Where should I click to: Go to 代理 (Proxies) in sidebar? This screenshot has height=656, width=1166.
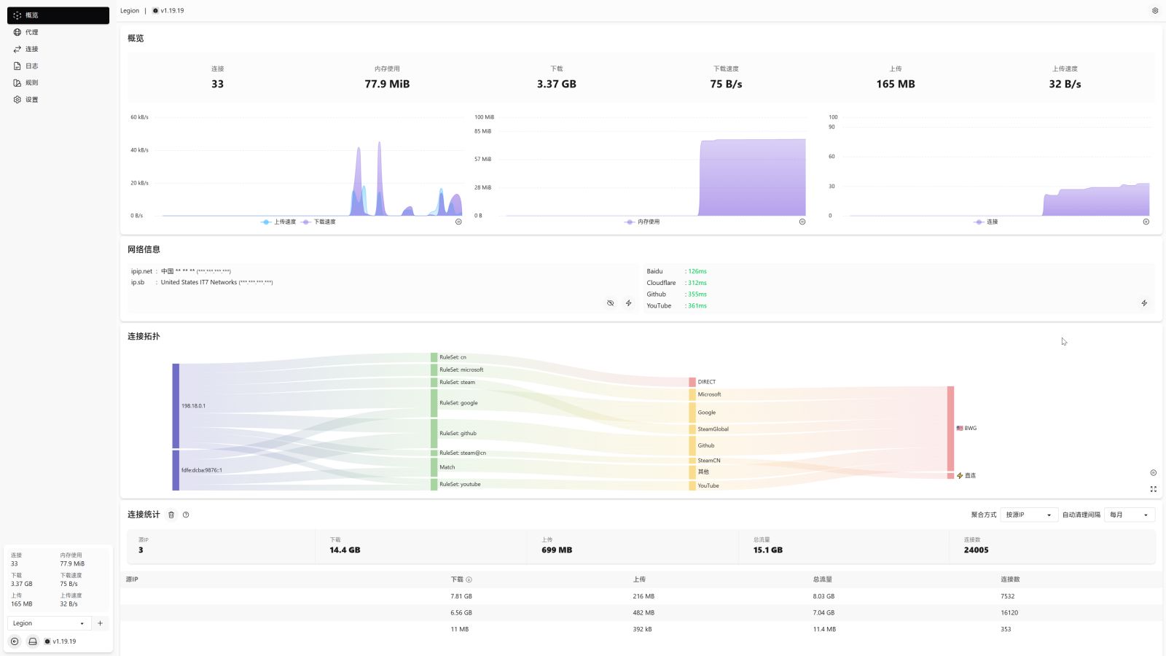click(x=31, y=32)
